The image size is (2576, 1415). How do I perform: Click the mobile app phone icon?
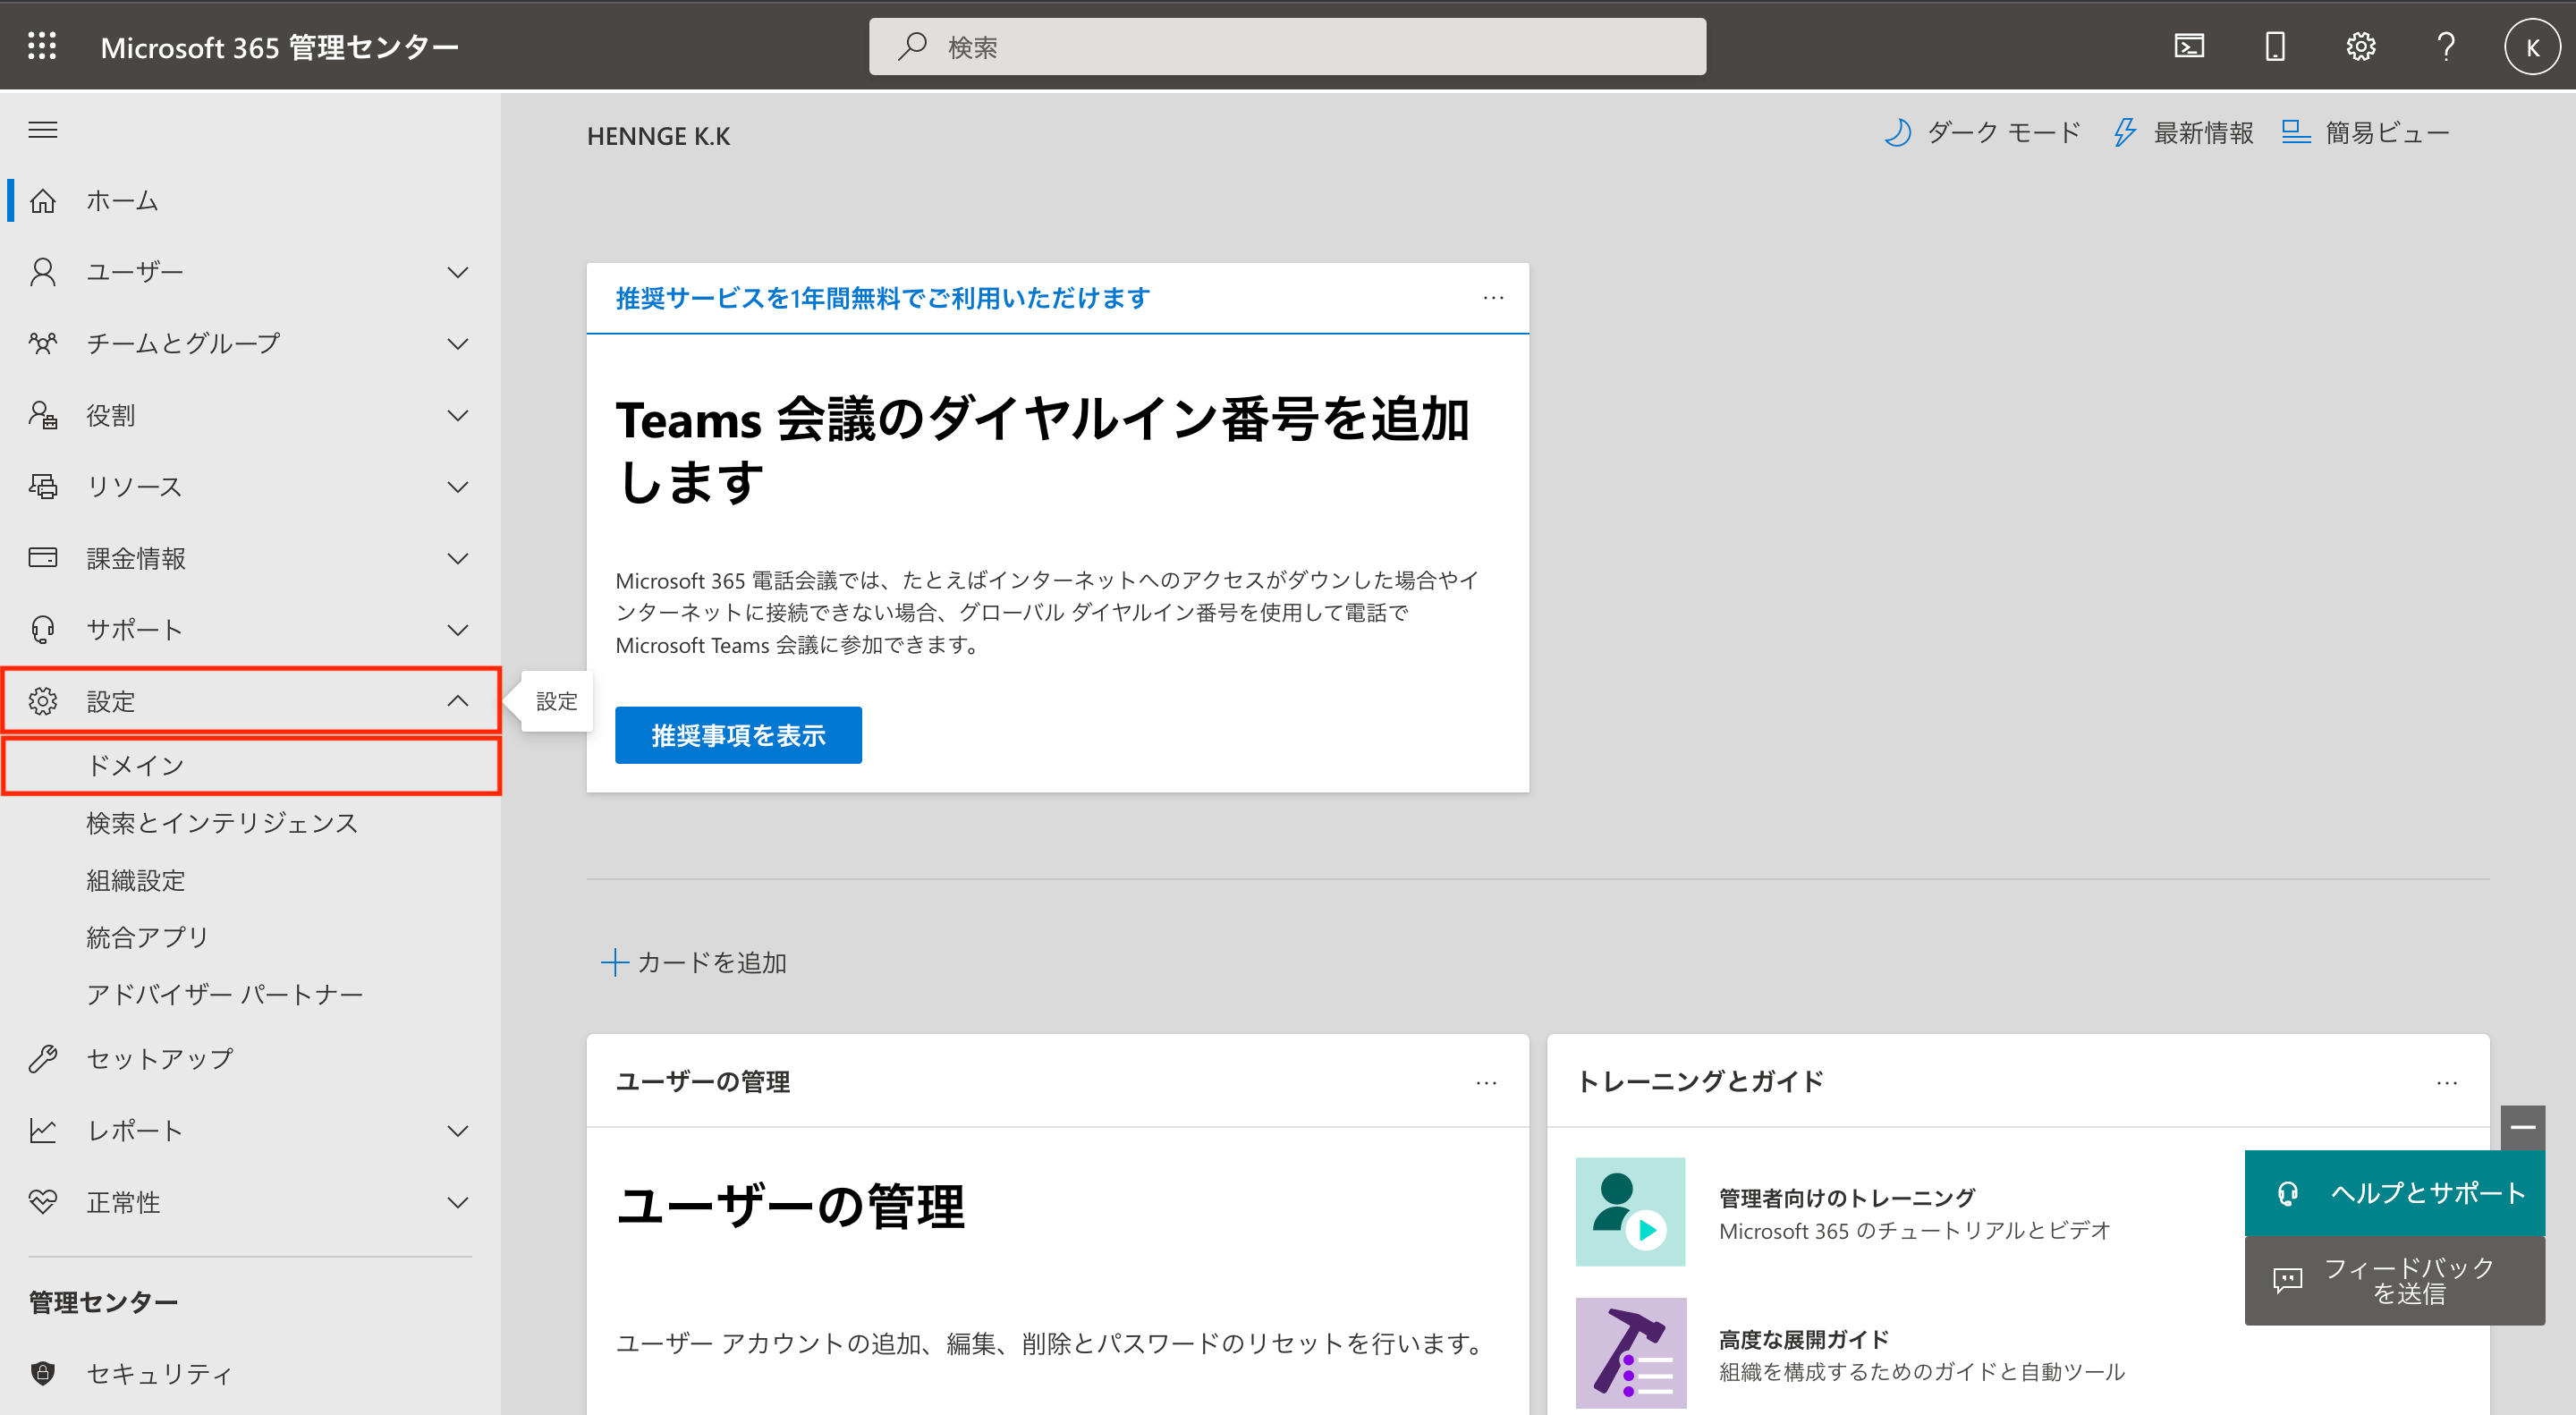pos(2275,46)
